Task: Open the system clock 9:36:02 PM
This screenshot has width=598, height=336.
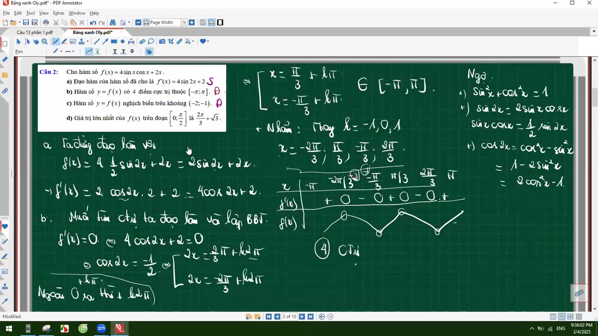Action: (x=581, y=325)
